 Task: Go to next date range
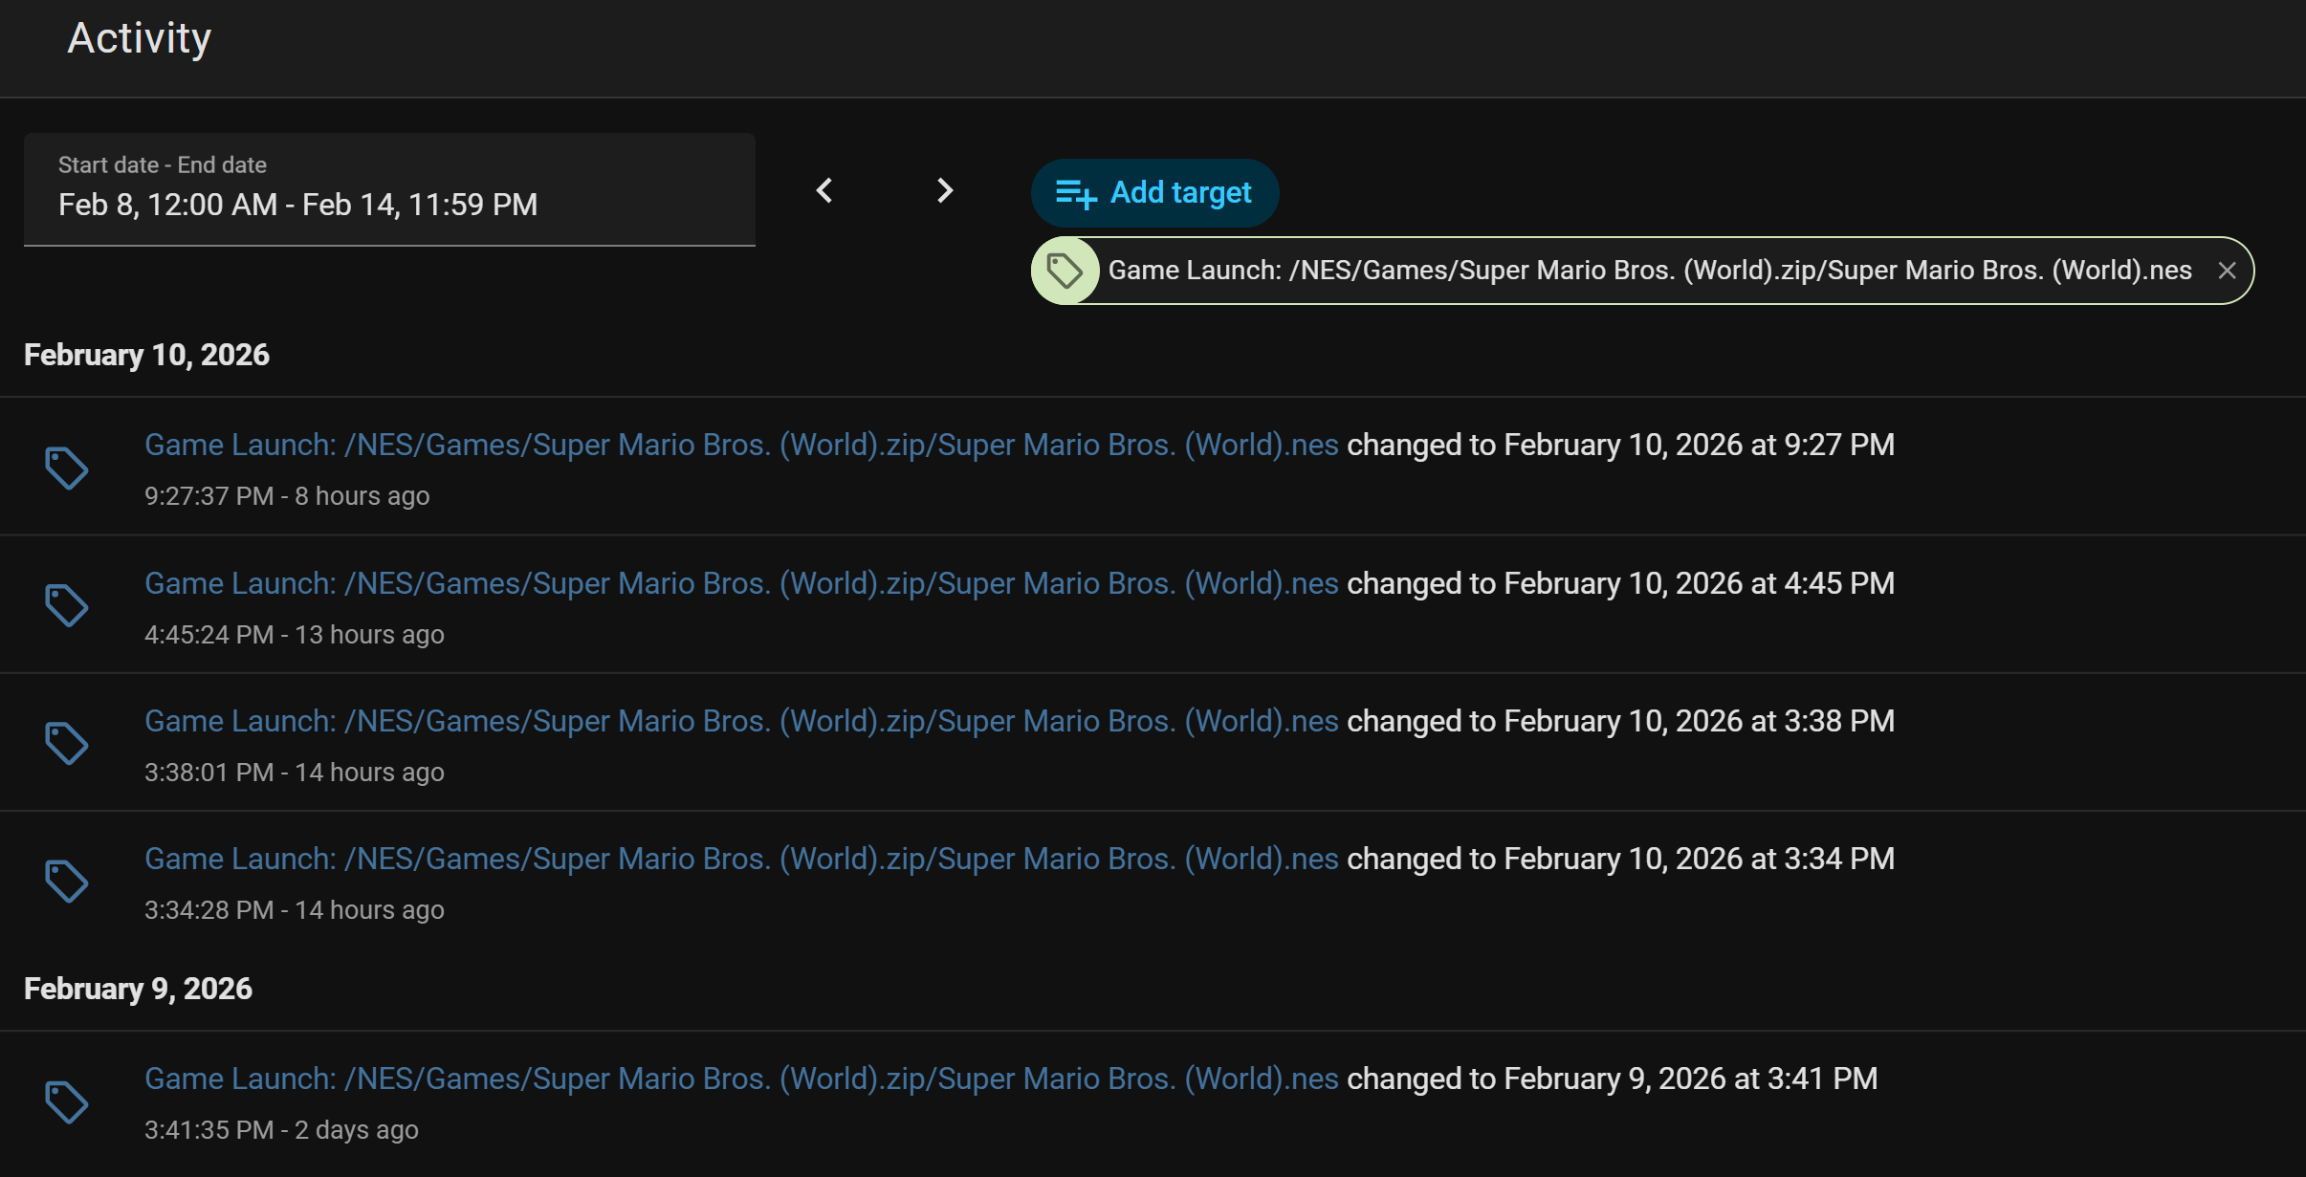pyautogui.click(x=944, y=190)
